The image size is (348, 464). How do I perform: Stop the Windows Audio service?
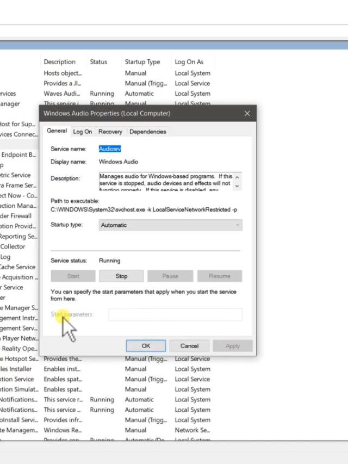tap(121, 276)
